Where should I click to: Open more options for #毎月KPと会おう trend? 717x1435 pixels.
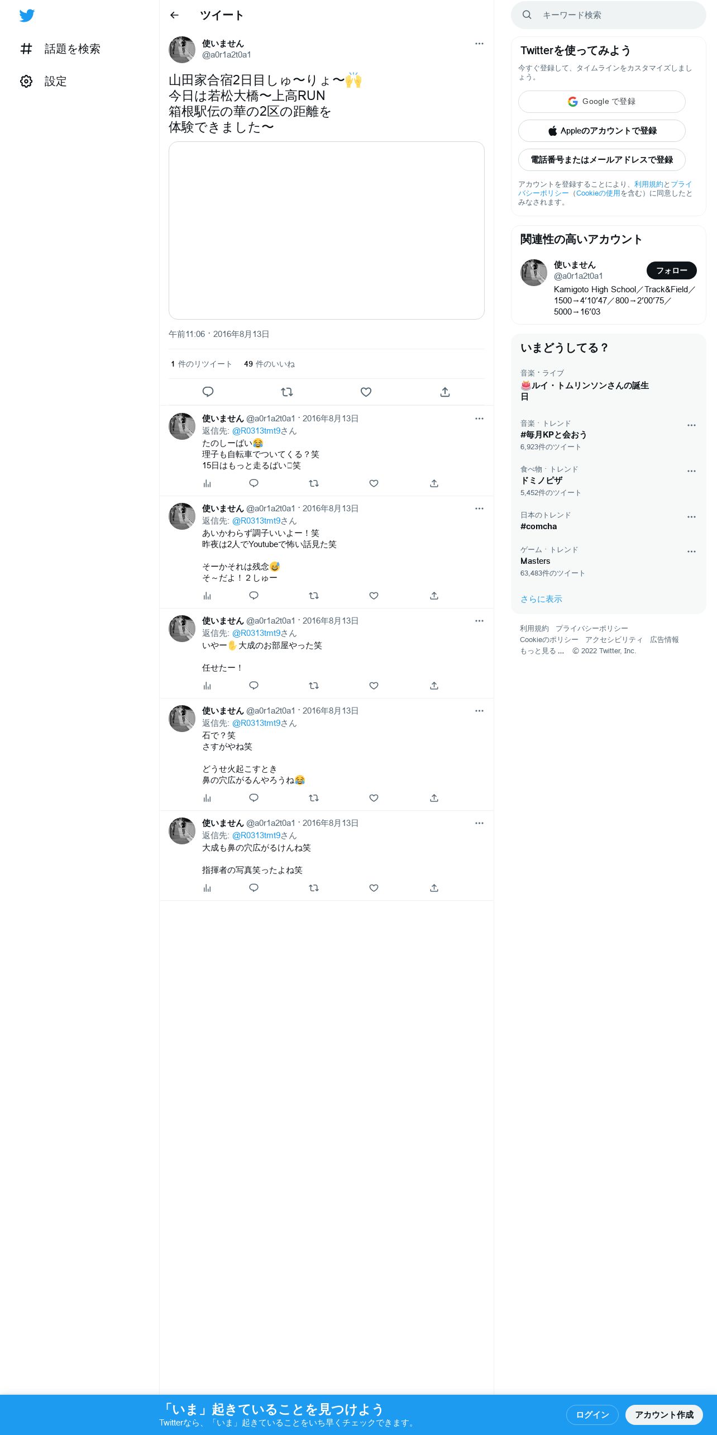tap(691, 425)
